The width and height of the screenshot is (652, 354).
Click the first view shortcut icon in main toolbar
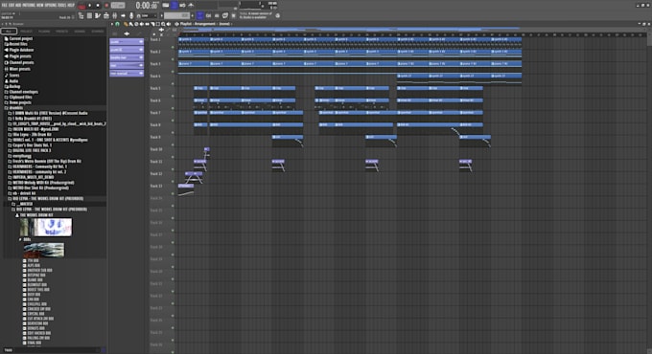81,15
